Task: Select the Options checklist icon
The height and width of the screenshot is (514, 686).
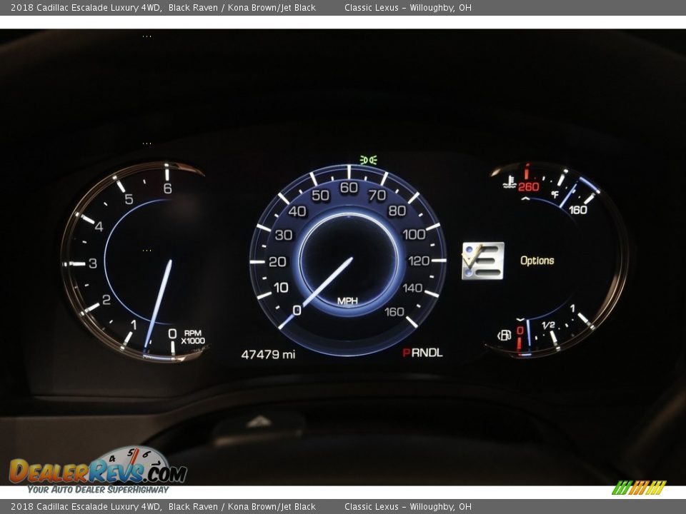Action: pos(483,261)
